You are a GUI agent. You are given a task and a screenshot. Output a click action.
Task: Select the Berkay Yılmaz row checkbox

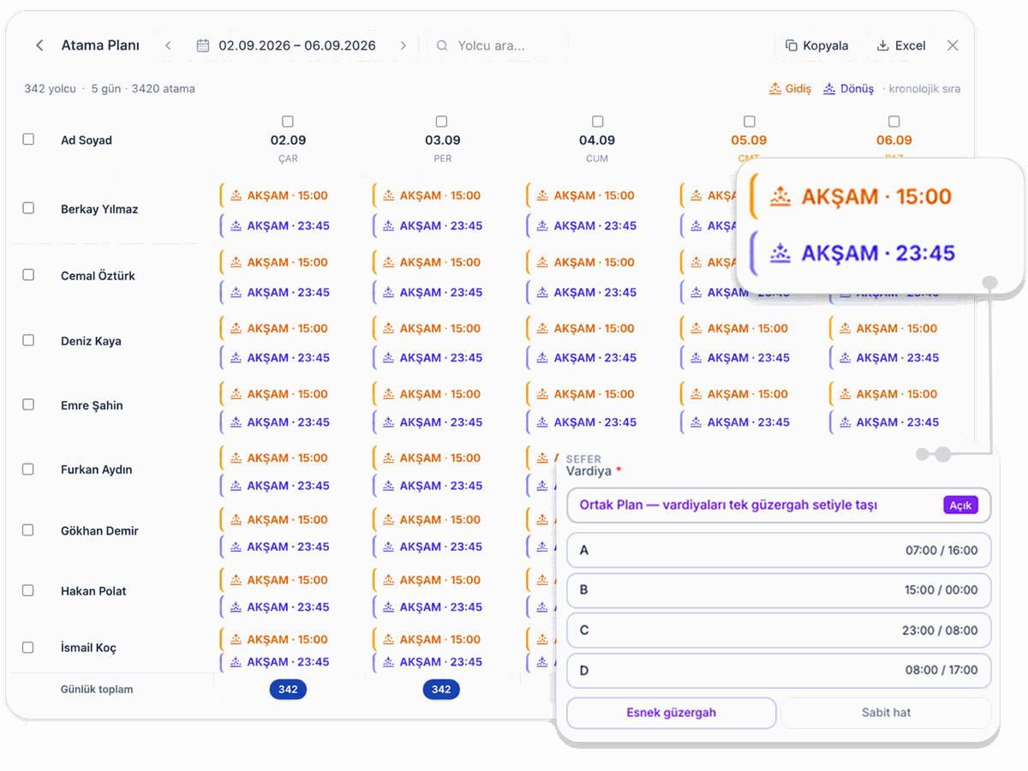(28, 207)
